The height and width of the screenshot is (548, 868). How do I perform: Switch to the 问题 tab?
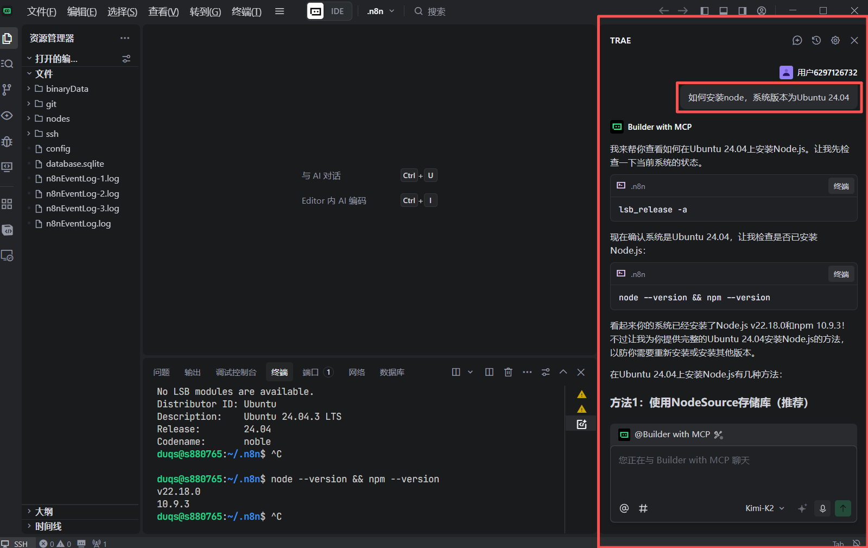(161, 372)
